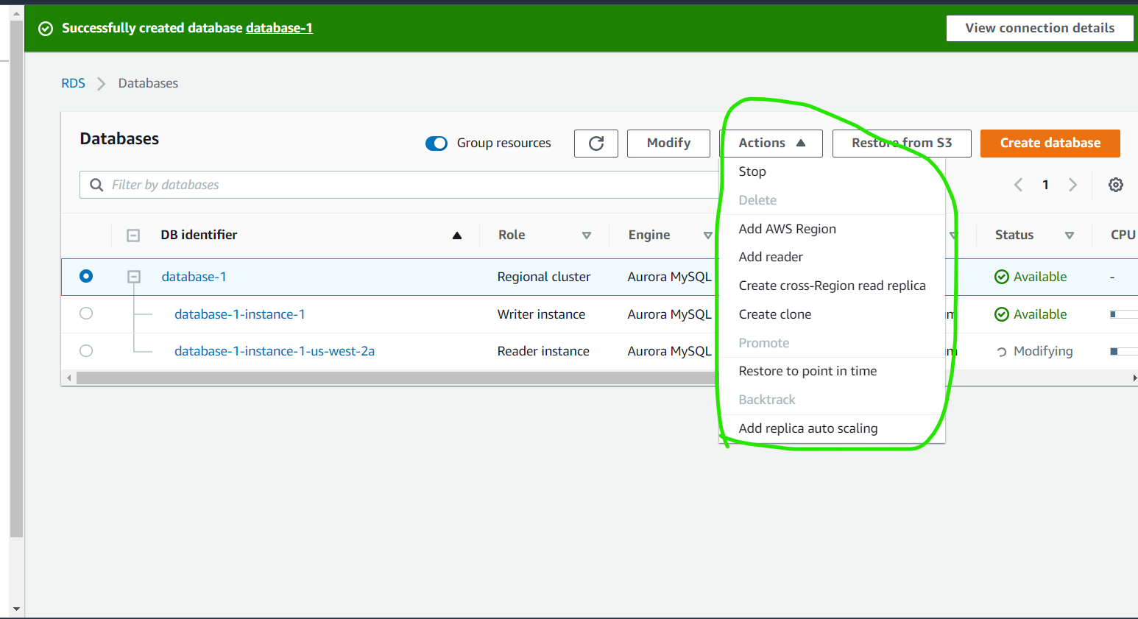Enable the Group resources toggle

tap(437, 144)
